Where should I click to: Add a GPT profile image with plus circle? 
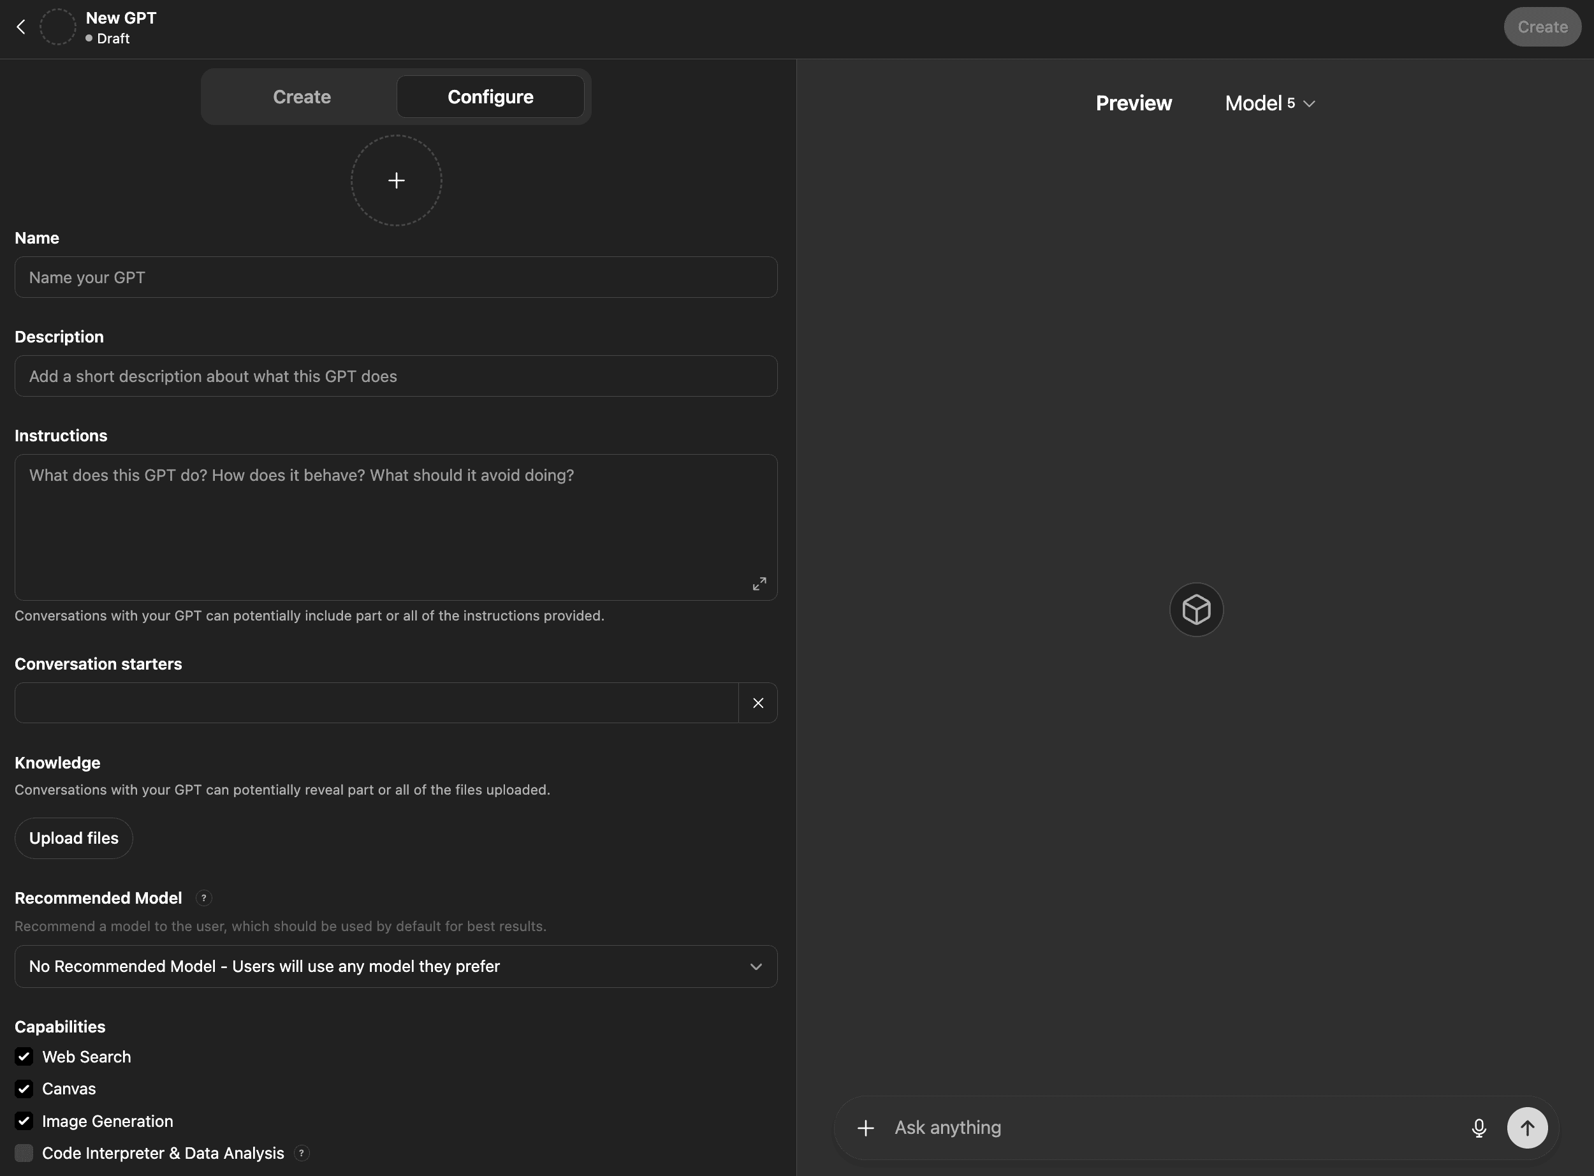397,181
